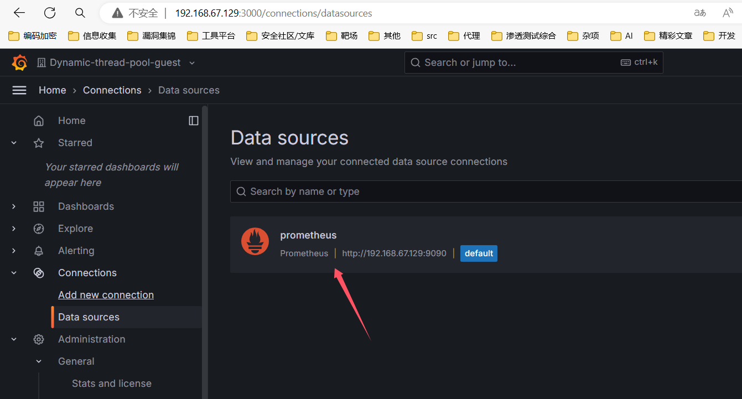Go to Connections breadcrumb
Image resolution: width=742 pixels, height=399 pixels.
pos(112,90)
